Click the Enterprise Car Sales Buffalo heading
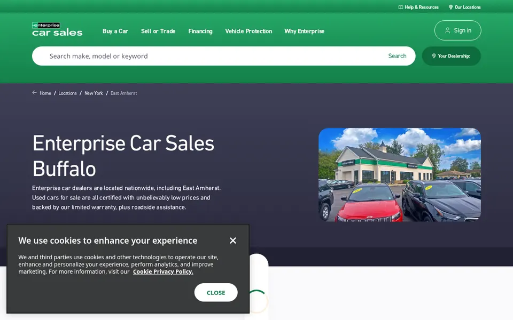Viewport: 513px width, 320px height. click(x=123, y=156)
